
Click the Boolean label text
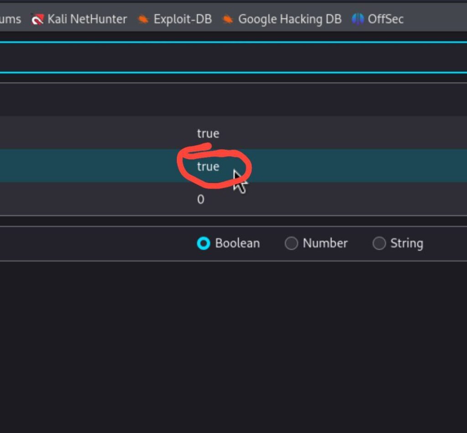237,243
